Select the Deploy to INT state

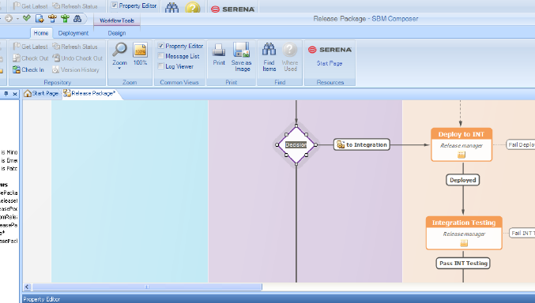[462, 144]
